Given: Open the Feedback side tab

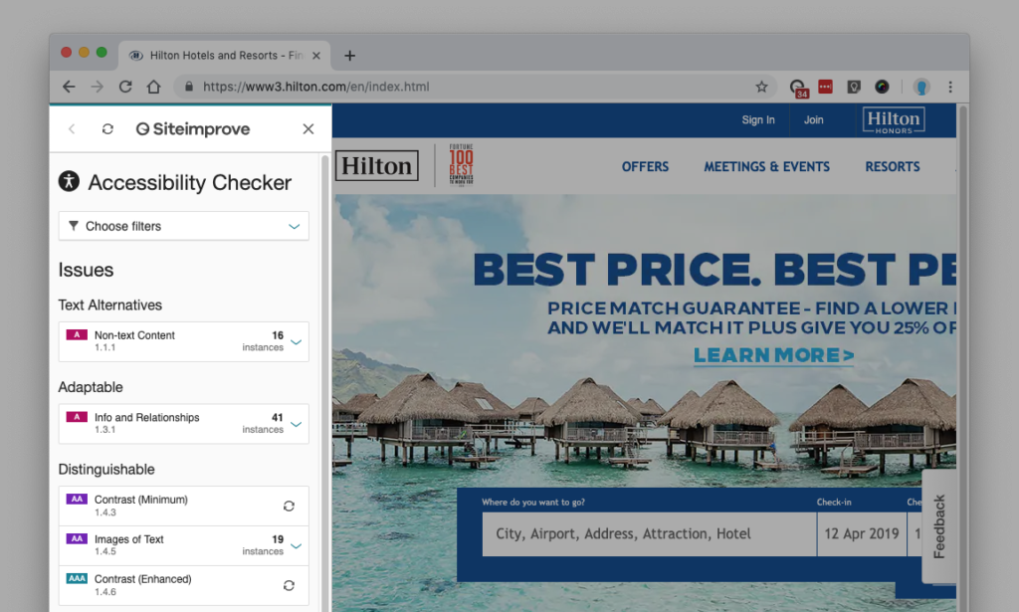Looking at the screenshot, I should click(x=939, y=526).
